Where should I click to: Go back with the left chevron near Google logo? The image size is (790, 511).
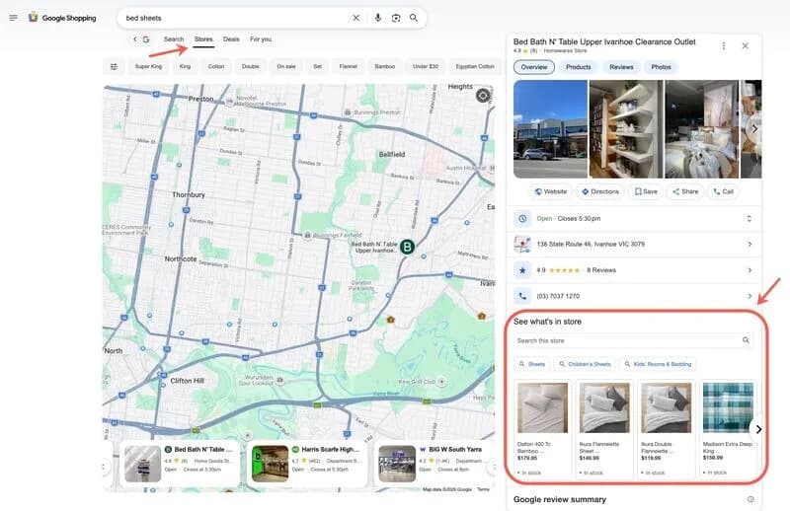(x=134, y=39)
